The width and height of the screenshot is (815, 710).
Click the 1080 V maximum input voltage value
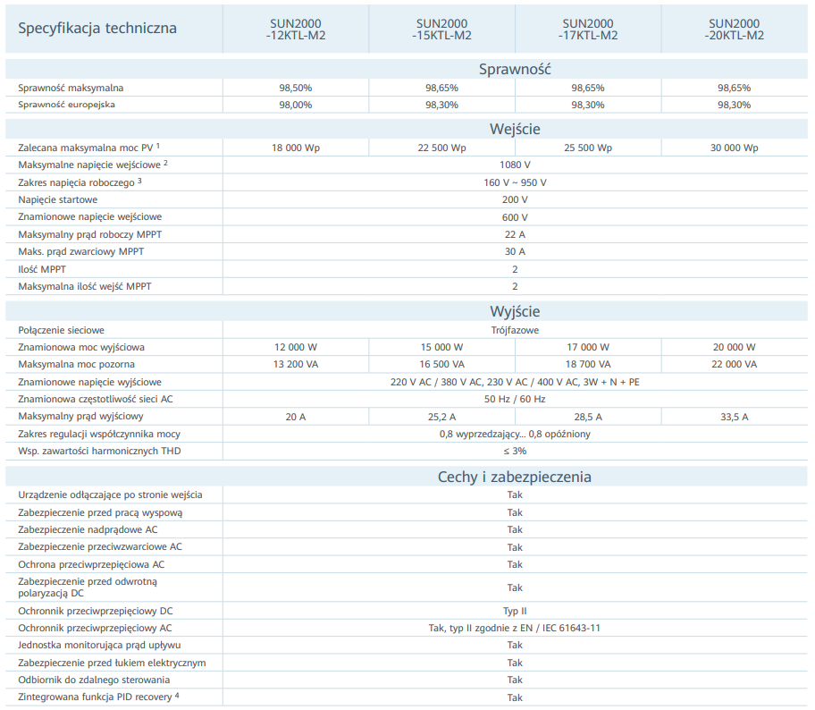(515, 165)
